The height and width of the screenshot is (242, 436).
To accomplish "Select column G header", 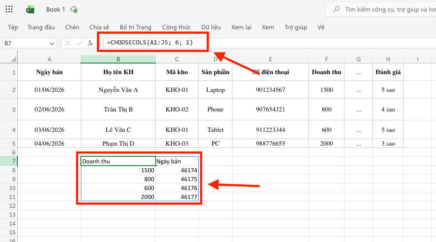I will coord(358,59).
